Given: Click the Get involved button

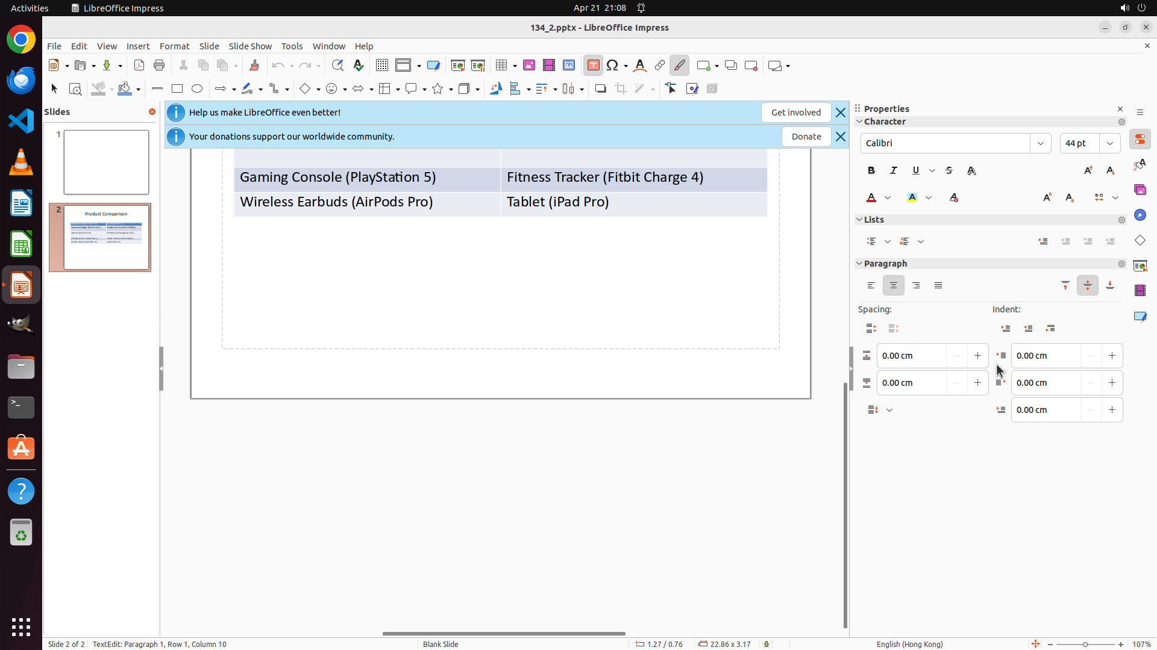Looking at the screenshot, I should click(x=795, y=113).
